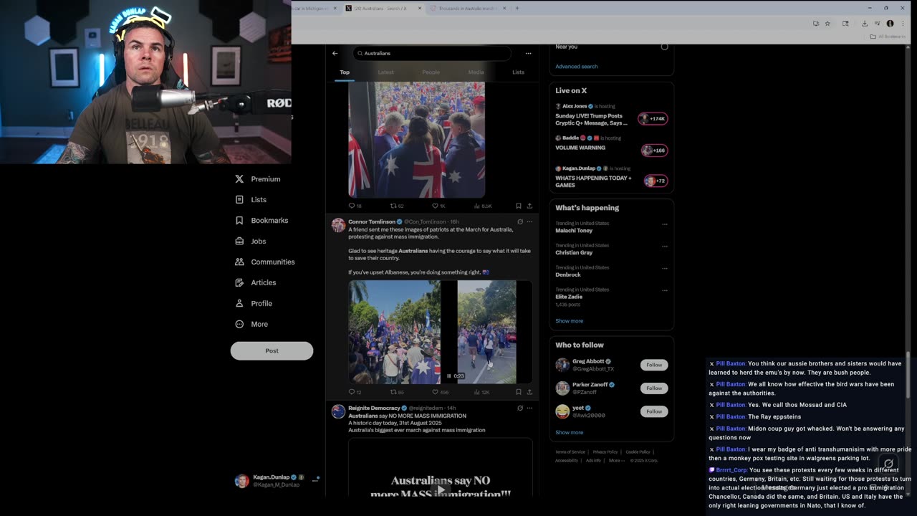The width and height of the screenshot is (917, 516).
Task: Click the Grok icon on Connor Tomlinson's post
Action: click(520, 221)
